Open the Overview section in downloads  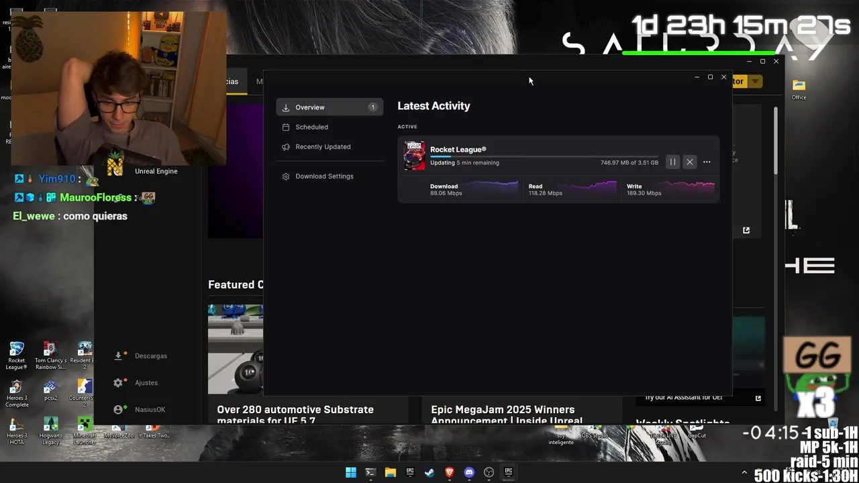click(330, 107)
